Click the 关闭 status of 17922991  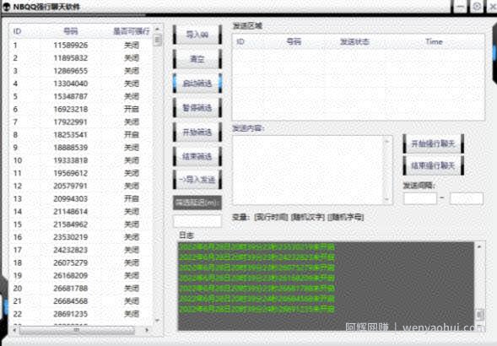132,122
